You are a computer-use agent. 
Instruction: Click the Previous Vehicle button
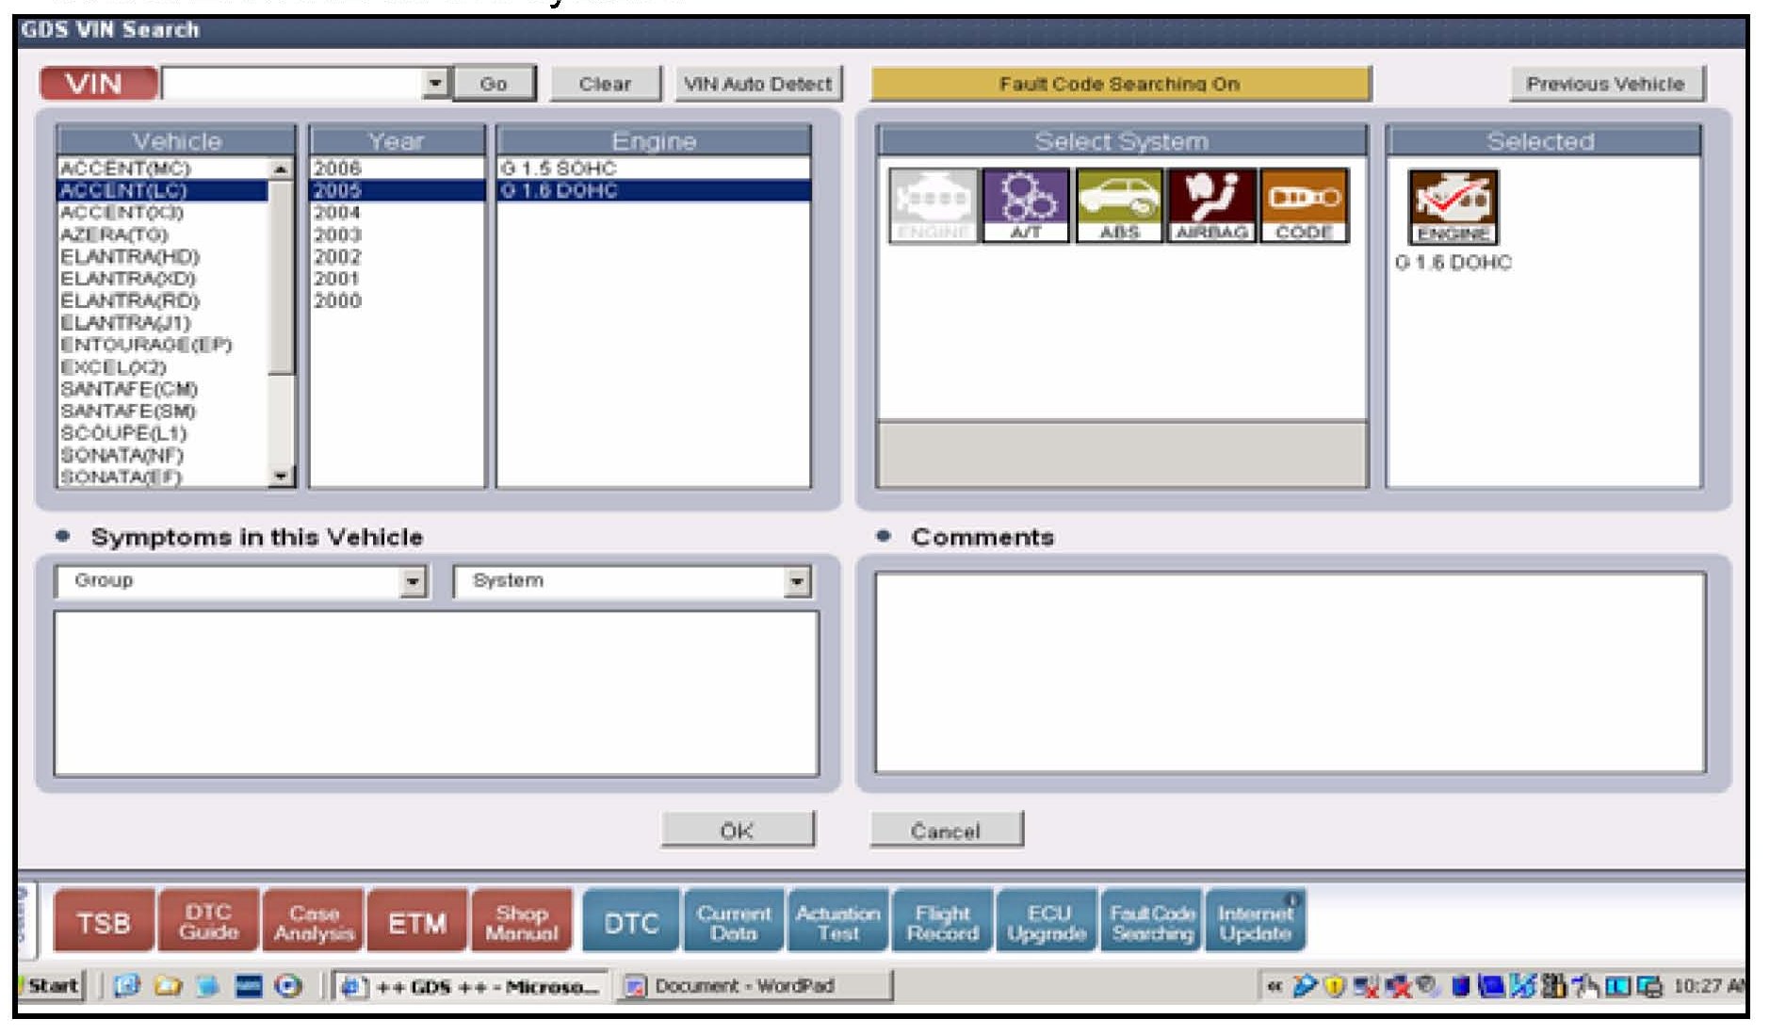click(1605, 84)
